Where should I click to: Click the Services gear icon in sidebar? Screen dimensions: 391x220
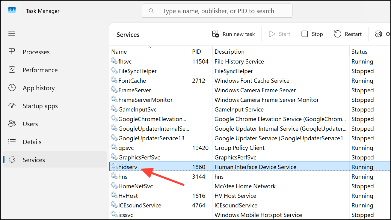coord(12,160)
